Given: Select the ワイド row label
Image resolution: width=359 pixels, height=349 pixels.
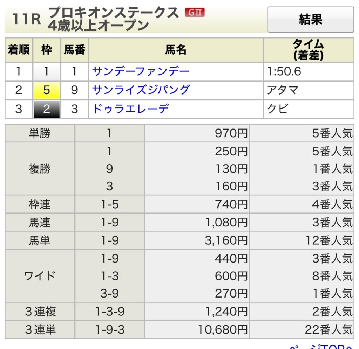Looking at the screenshot, I should pyautogui.click(x=40, y=276).
